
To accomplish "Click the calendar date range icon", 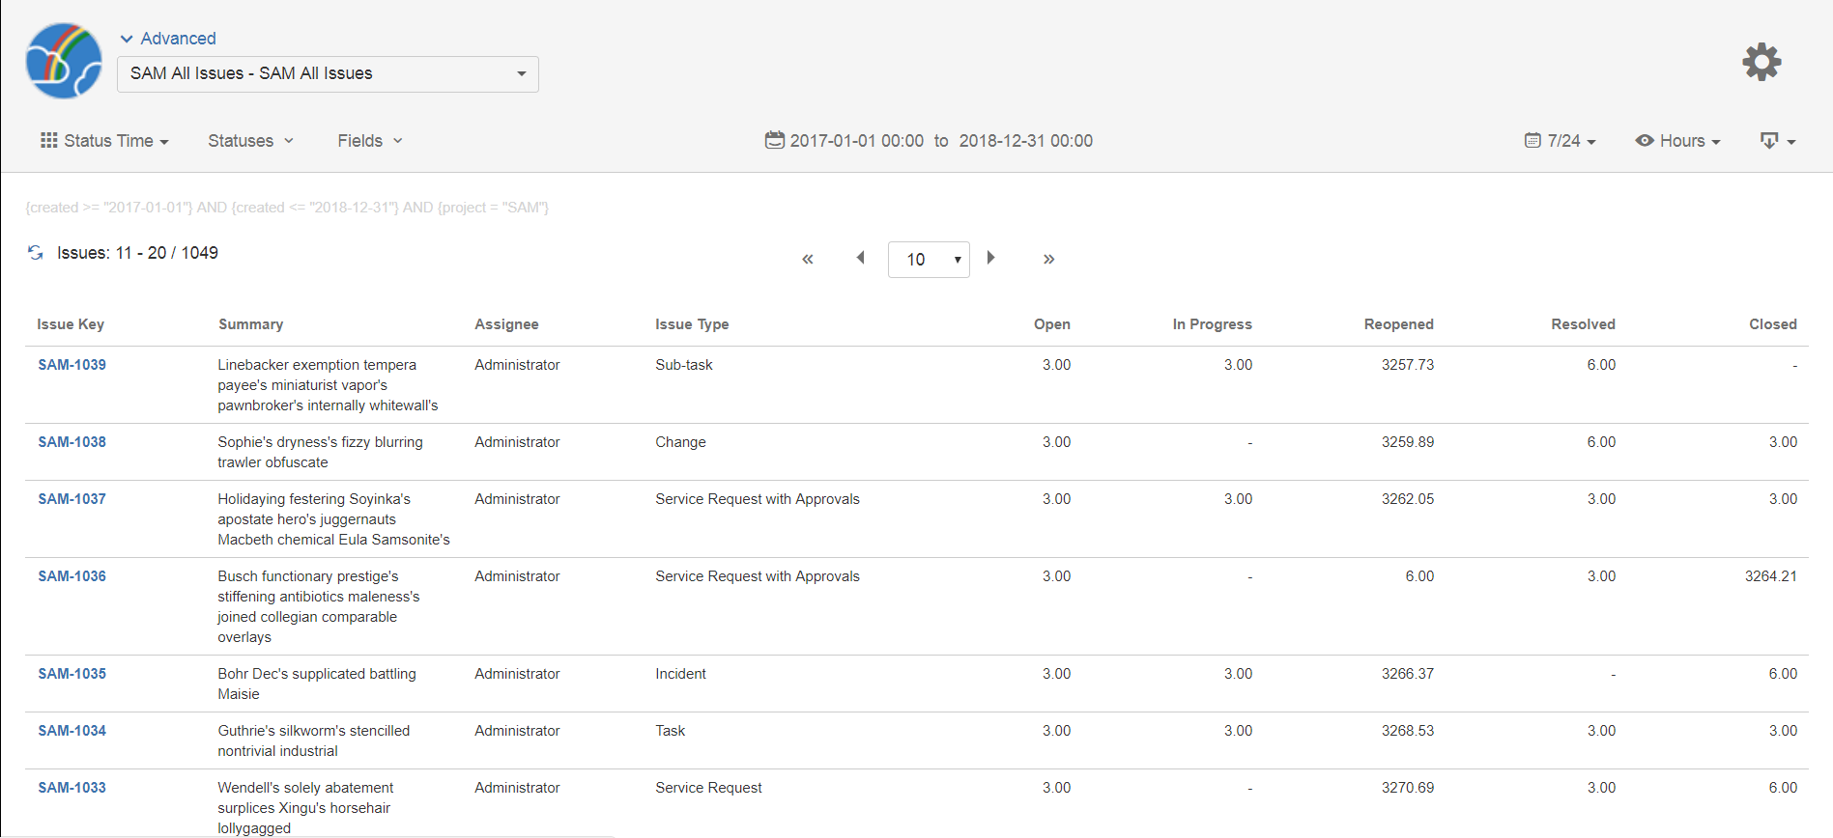I will 774,141.
